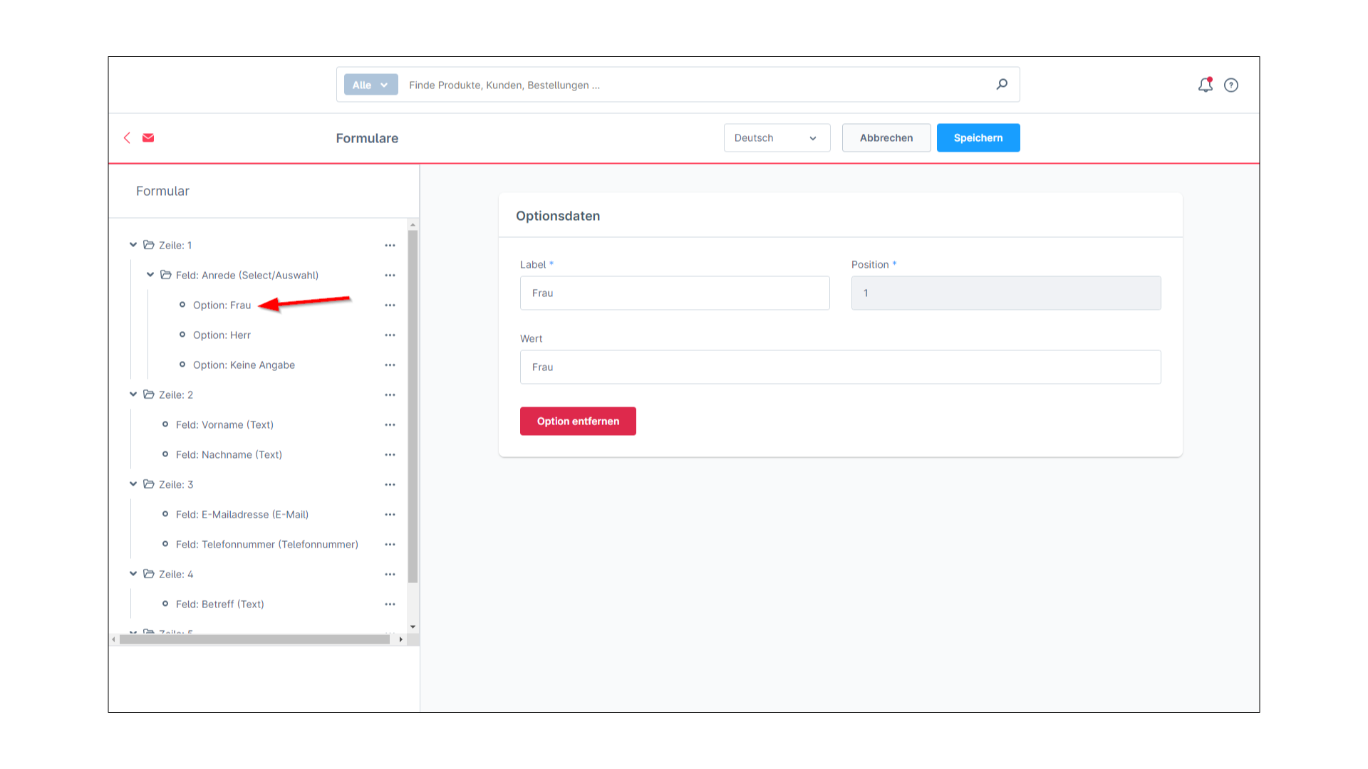Click tree scrollbar down arrow
Viewport: 1368px width, 769px height.
pos(413,627)
